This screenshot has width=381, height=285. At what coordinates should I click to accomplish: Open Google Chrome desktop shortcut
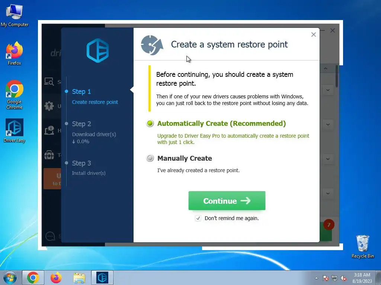pos(15,95)
